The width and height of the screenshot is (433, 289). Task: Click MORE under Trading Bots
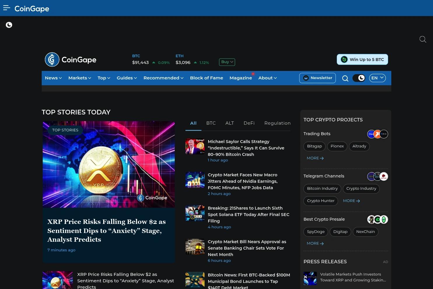[x=315, y=158]
